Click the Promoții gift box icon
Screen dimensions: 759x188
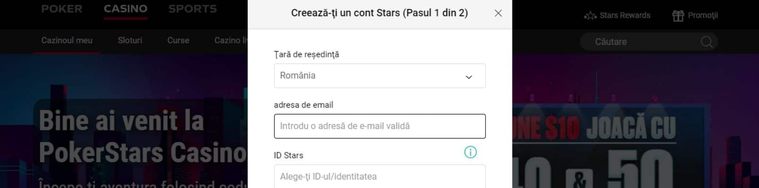678,16
